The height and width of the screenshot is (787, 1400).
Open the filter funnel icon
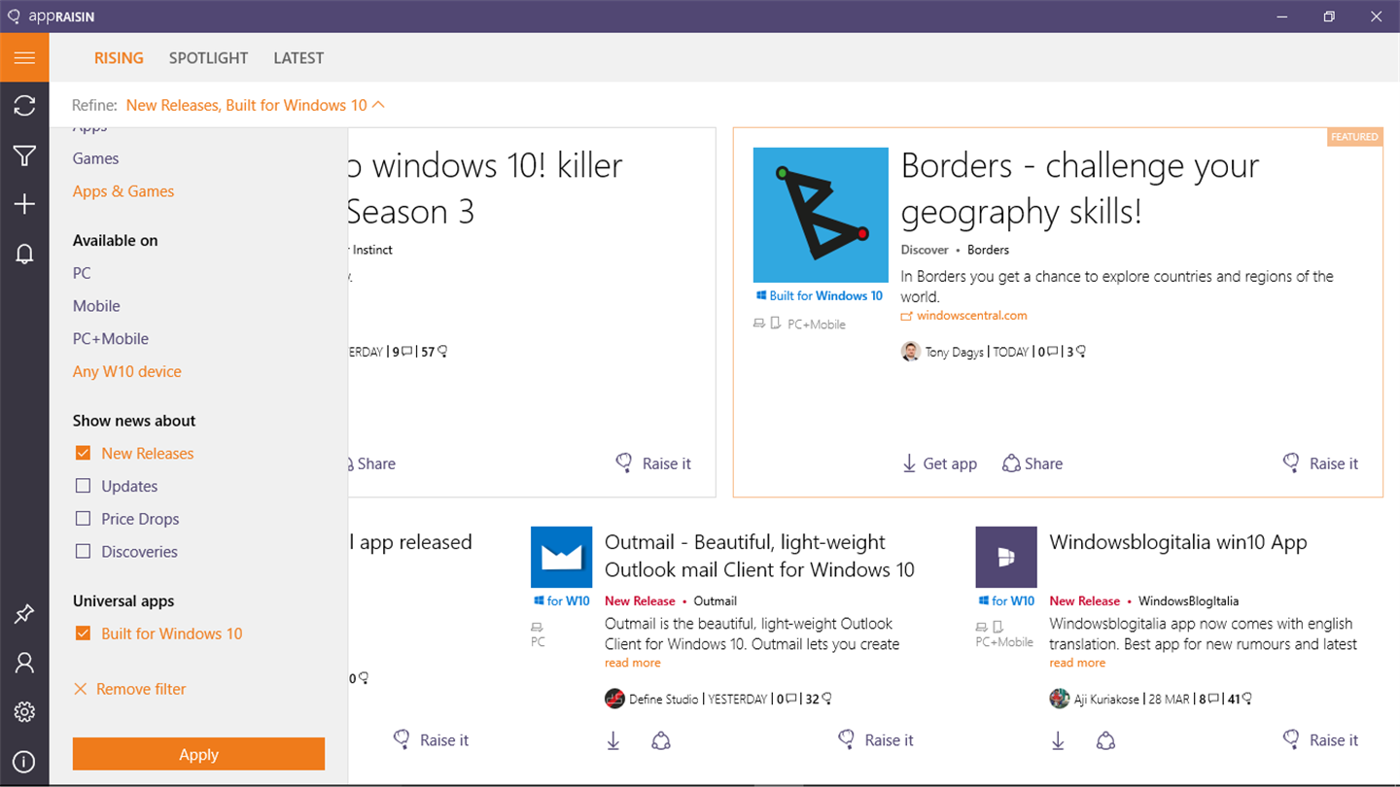[24, 155]
